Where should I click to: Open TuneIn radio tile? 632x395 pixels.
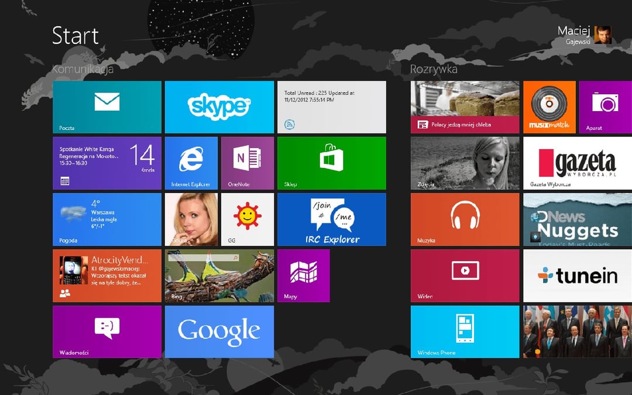coord(578,276)
